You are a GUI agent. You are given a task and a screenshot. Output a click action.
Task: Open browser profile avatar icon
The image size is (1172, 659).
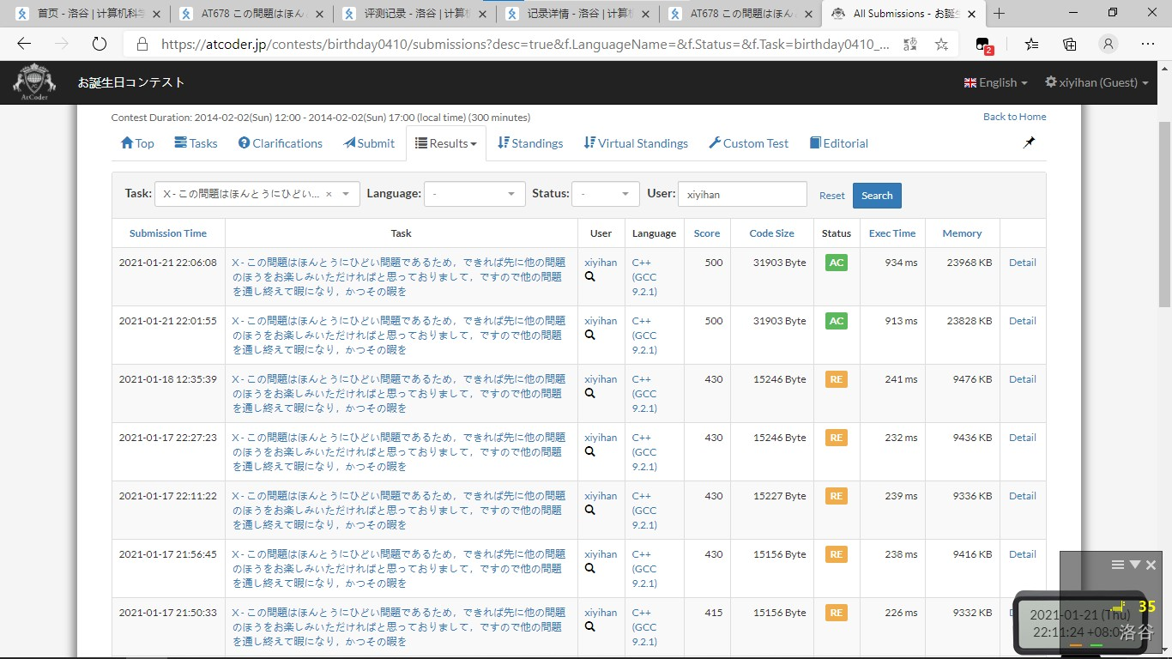[x=1109, y=45]
